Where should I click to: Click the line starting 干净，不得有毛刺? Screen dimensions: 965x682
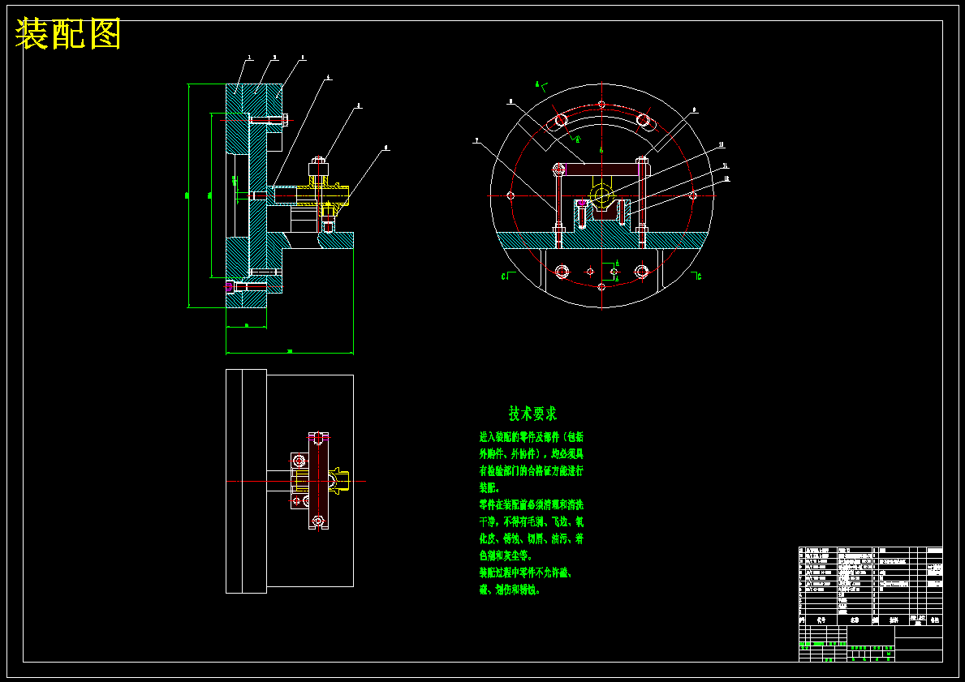click(x=532, y=522)
